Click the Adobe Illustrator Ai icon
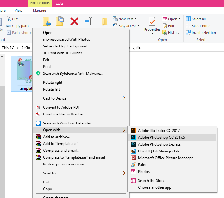This screenshot has width=224, height=198. tap(133, 131)
